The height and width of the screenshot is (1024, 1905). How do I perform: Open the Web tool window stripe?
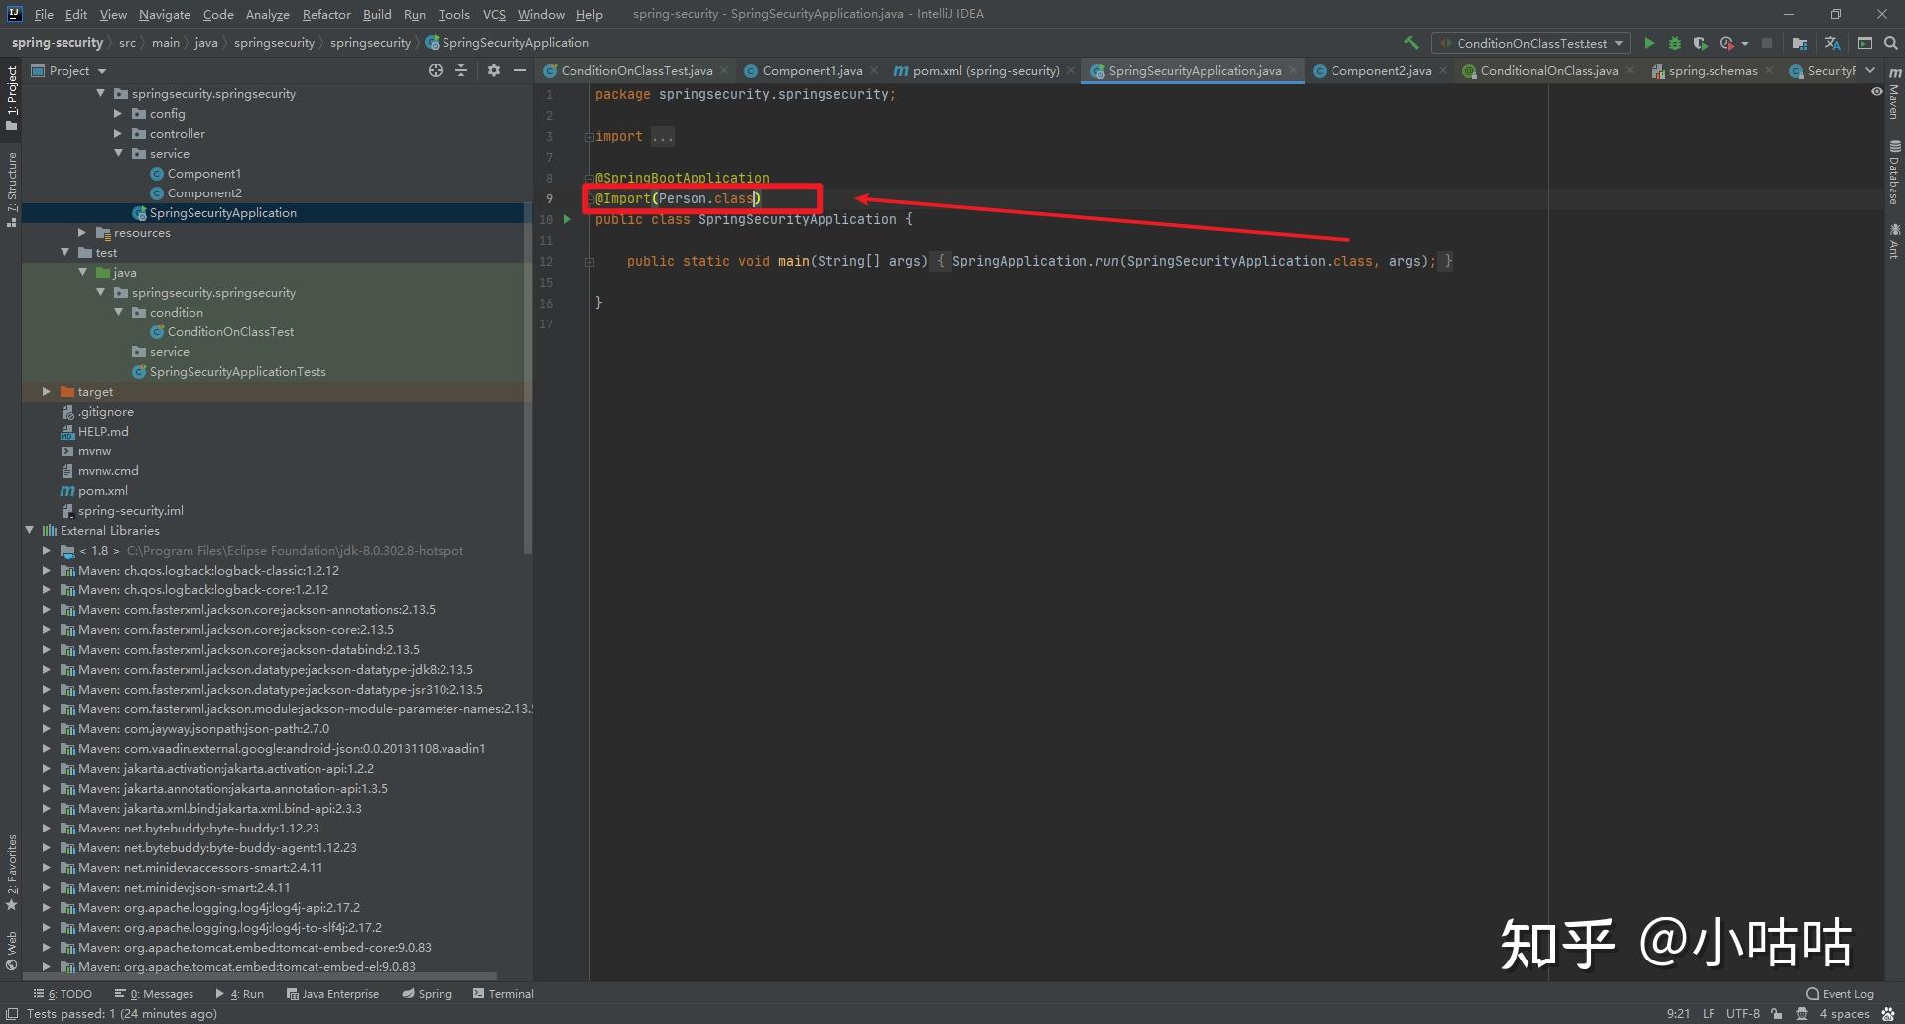[x=11, y=951]
